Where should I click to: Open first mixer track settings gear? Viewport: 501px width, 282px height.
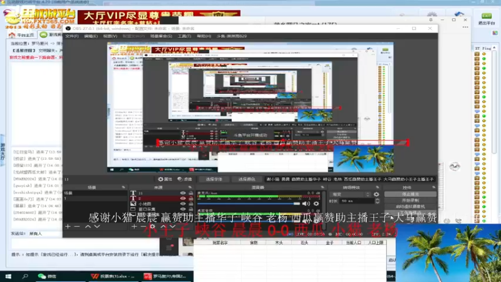(316, 203)
